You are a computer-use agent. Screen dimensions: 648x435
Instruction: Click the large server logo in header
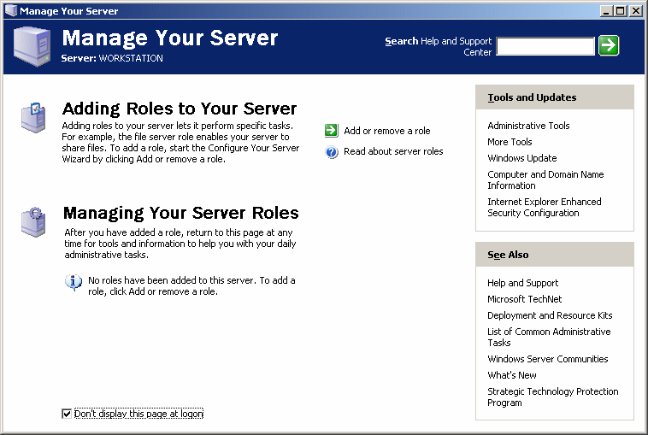coord(32,46)
